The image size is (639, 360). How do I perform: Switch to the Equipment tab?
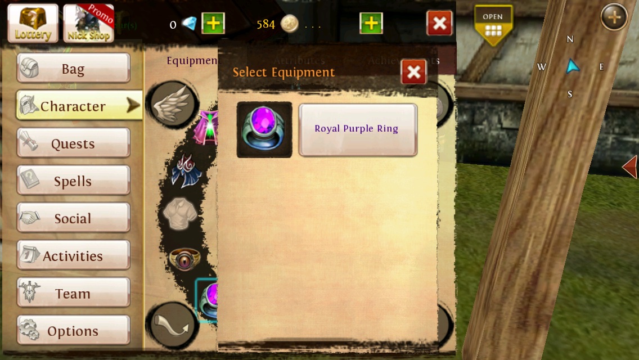point(192,61)
